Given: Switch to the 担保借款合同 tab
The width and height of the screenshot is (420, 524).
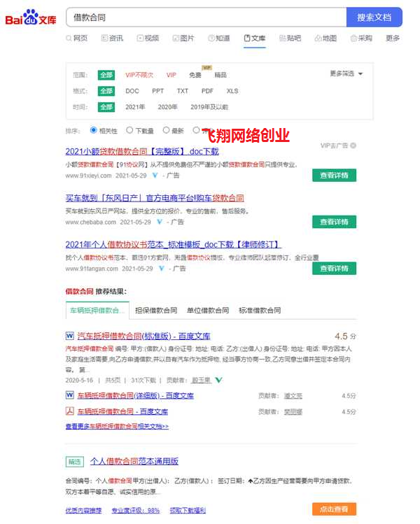Looking at the screenshot, I should pyautogui.click(x=155, y=310).
